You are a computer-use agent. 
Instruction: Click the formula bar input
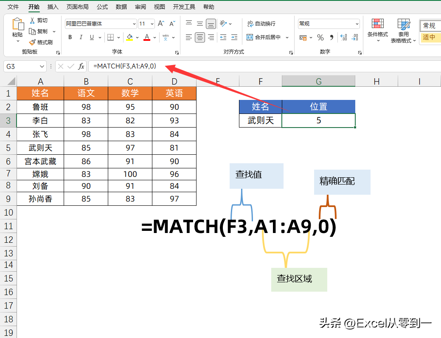pyautogui.click(x=264, y=66)
